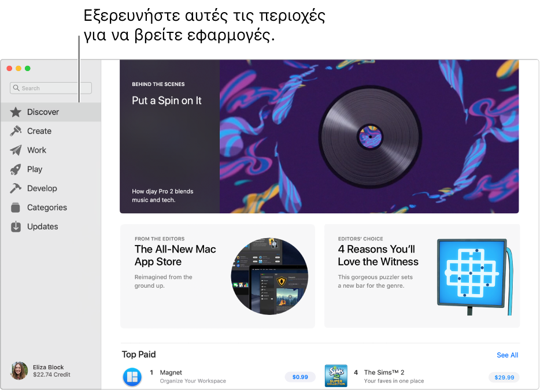Click Eliza Block's profile picture
This screenshot has height=390, width=540.
pyautogui.click(x=19, y=371)
